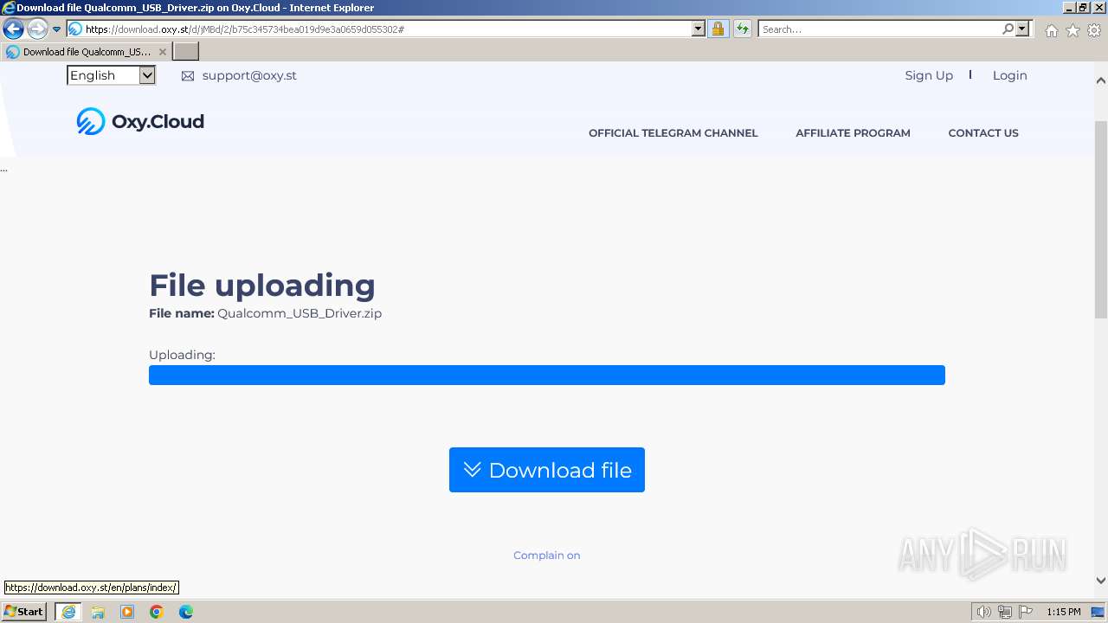This screenshot has width=1108, height=623.
Task: Click the Home icon
Action: 1051,30
